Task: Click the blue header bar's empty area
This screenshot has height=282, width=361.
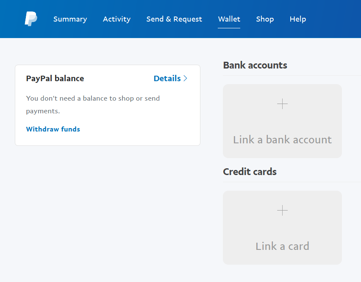Action: (x=335, y=19)
